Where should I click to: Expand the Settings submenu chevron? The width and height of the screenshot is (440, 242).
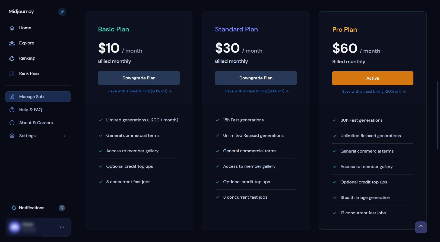click(x=64, y=136)
